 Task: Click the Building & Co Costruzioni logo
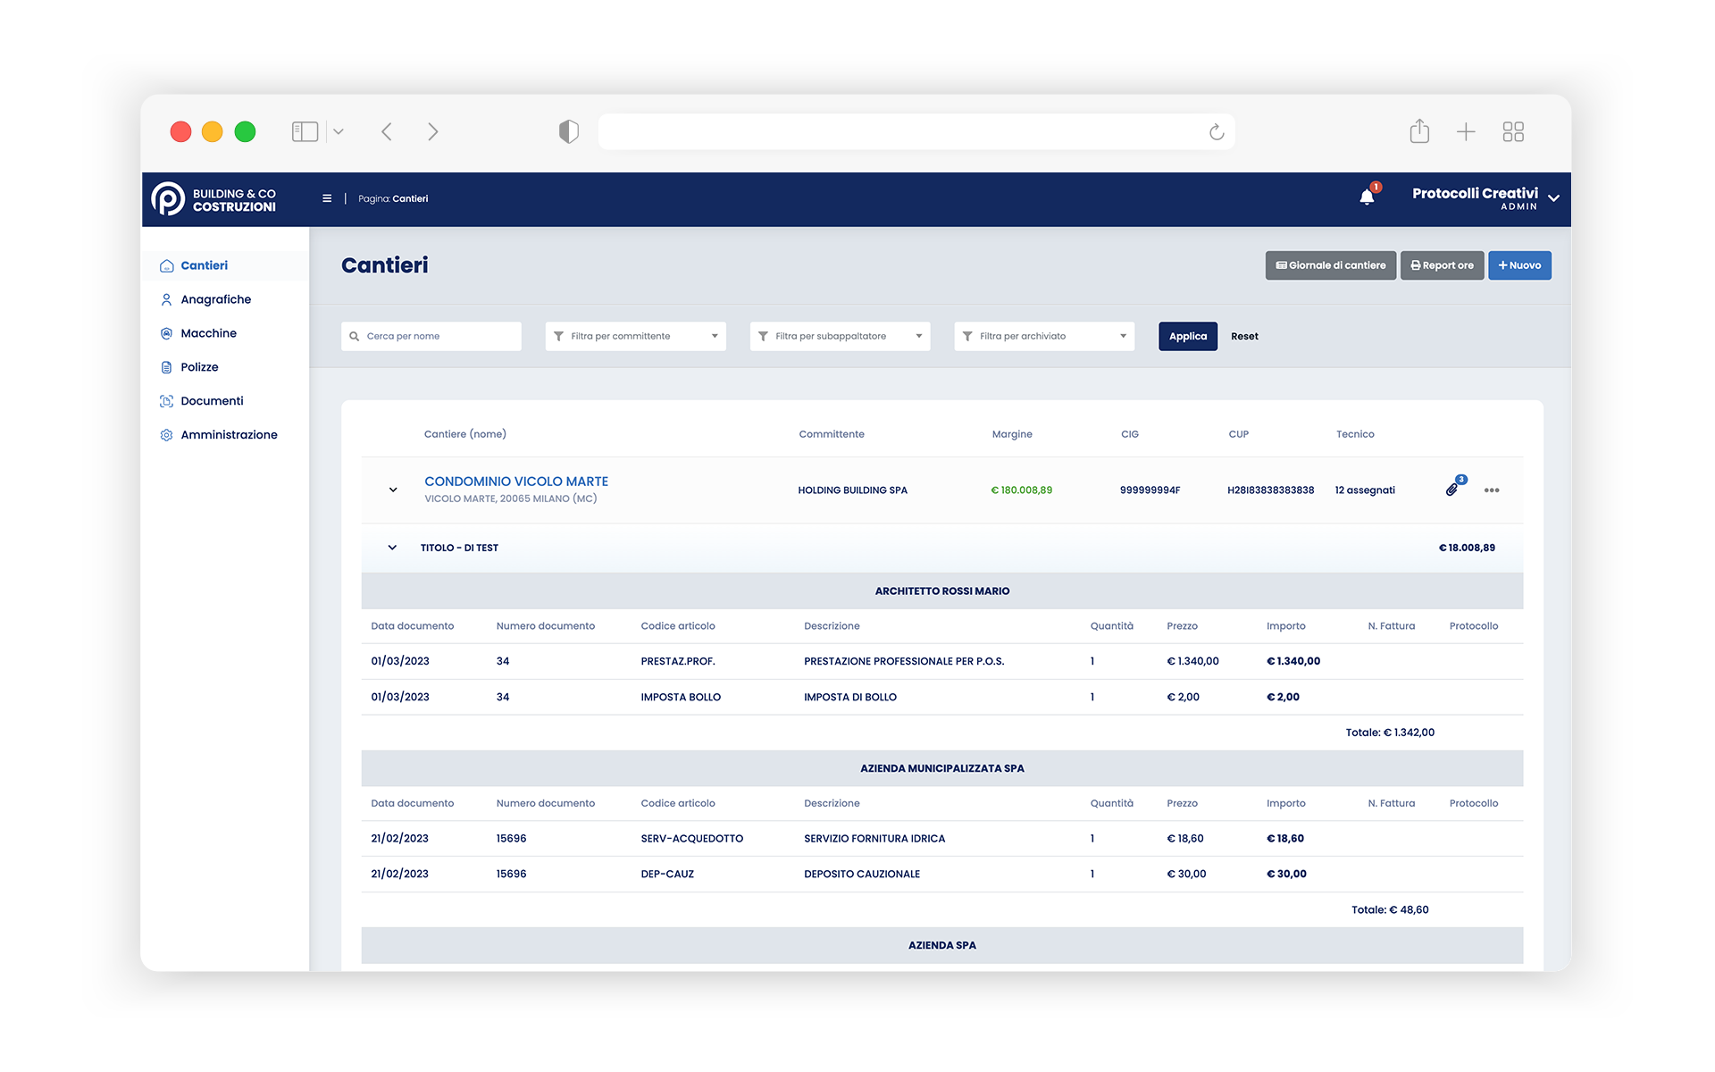[x=213, y=199]
